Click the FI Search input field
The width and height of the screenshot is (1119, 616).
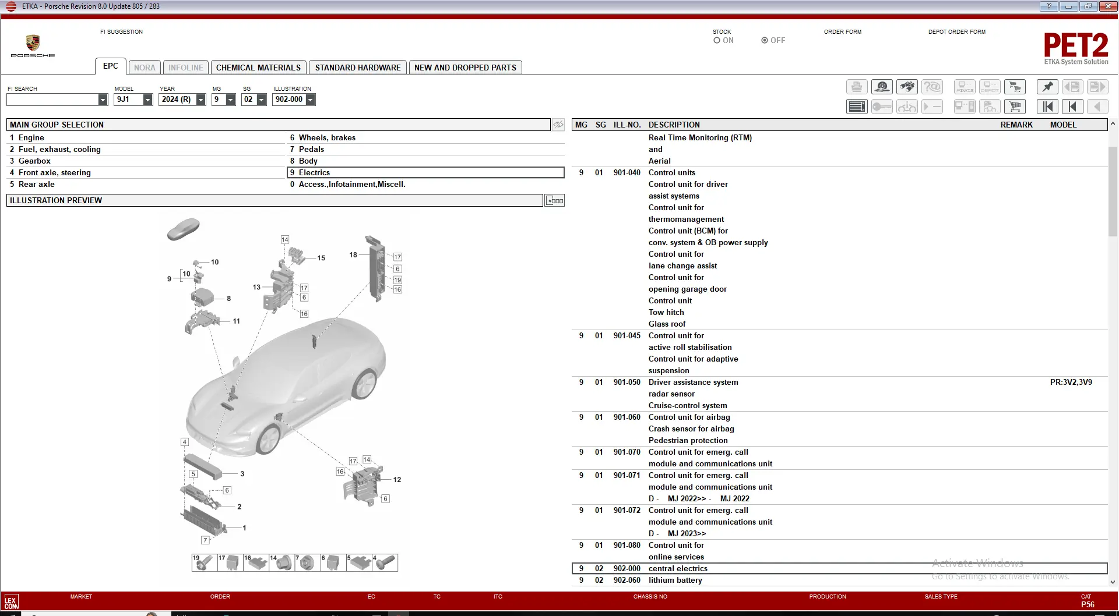coord(52,100)
